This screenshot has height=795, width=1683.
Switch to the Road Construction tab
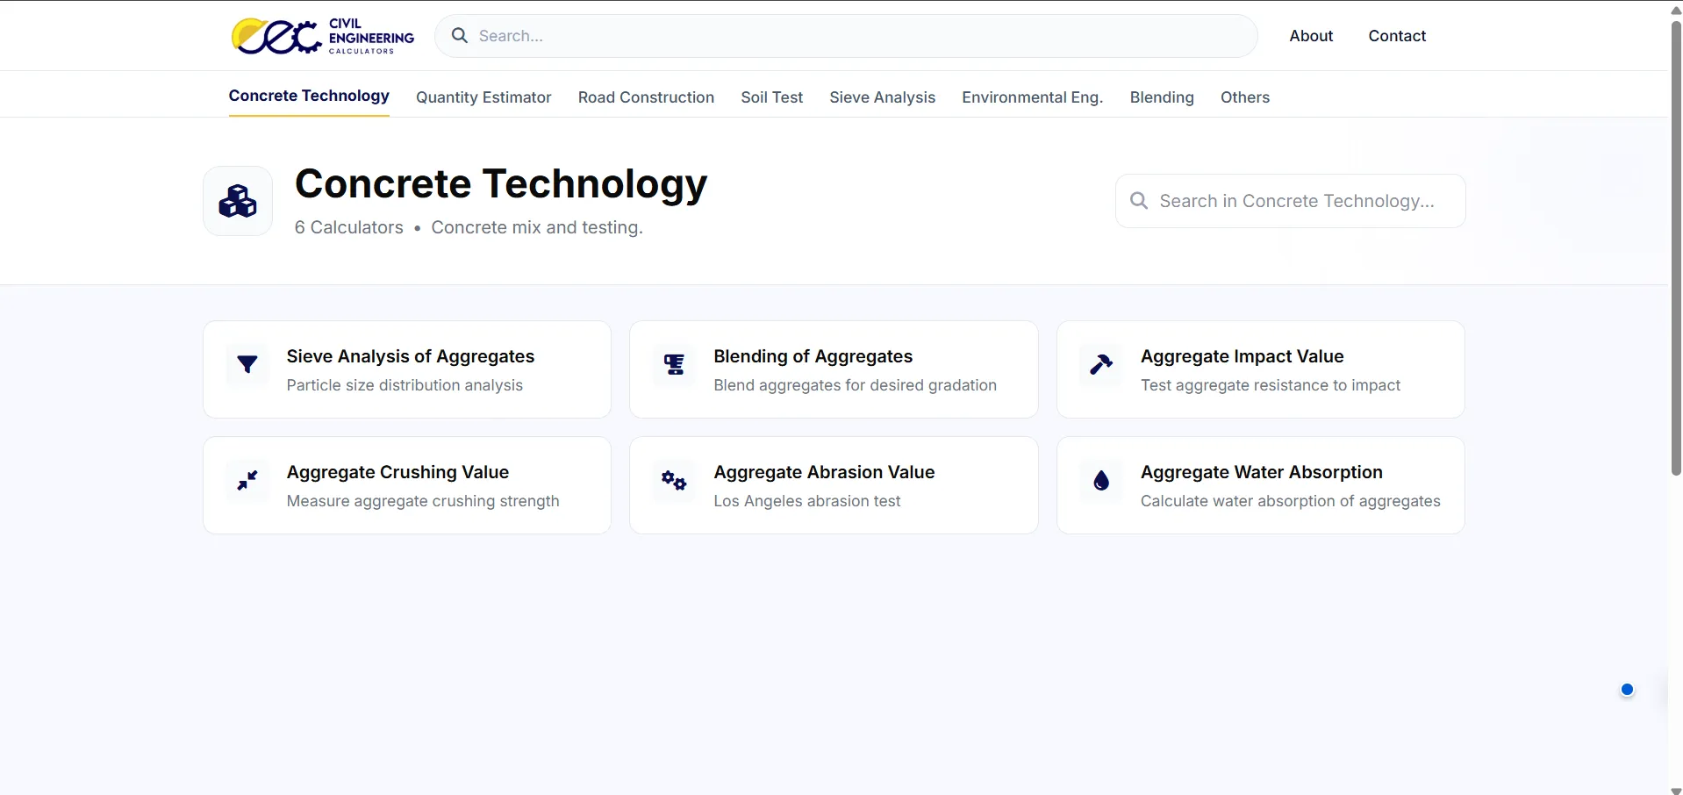pyautogui.click(x=646, y=97)
